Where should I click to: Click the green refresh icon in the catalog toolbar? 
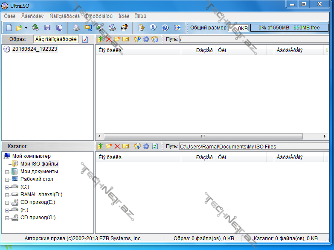click(x=155, y=146)
